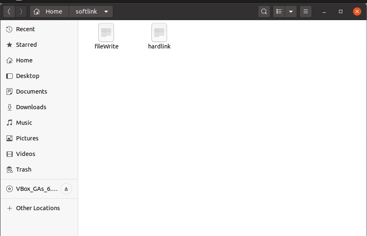Eject the VBox_GAs disc

click(66, 189)
